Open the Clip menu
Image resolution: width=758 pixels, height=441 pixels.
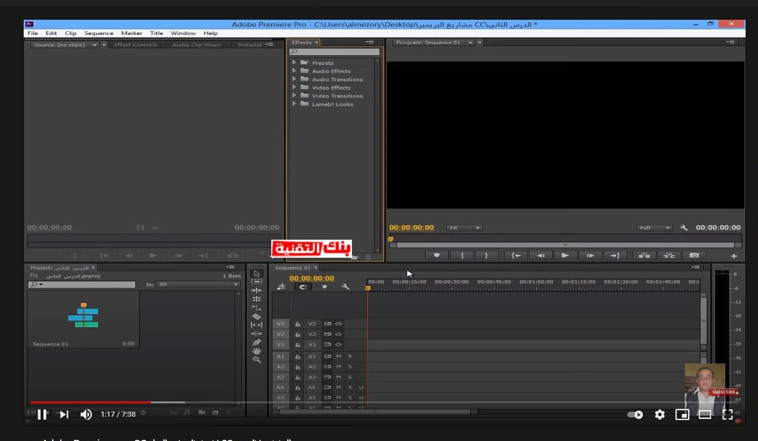70,33
